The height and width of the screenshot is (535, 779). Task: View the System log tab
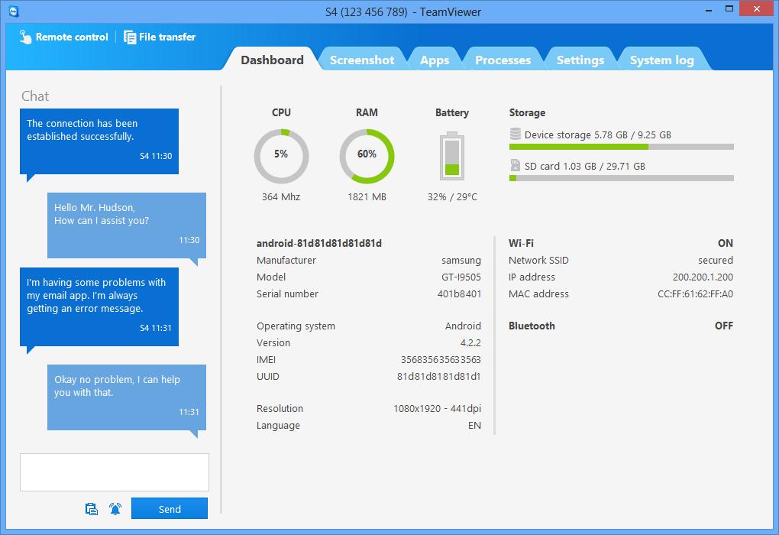[x=661, y=60]
